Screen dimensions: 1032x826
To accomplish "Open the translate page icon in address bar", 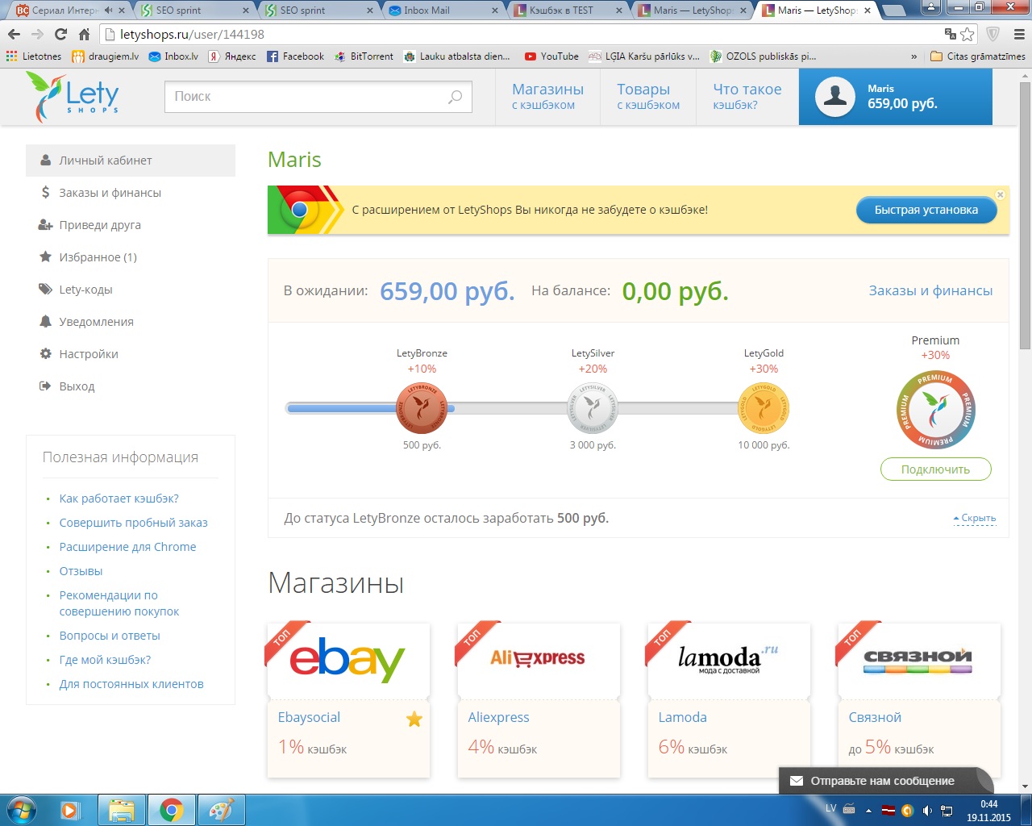I will click(x=951, y=34).
